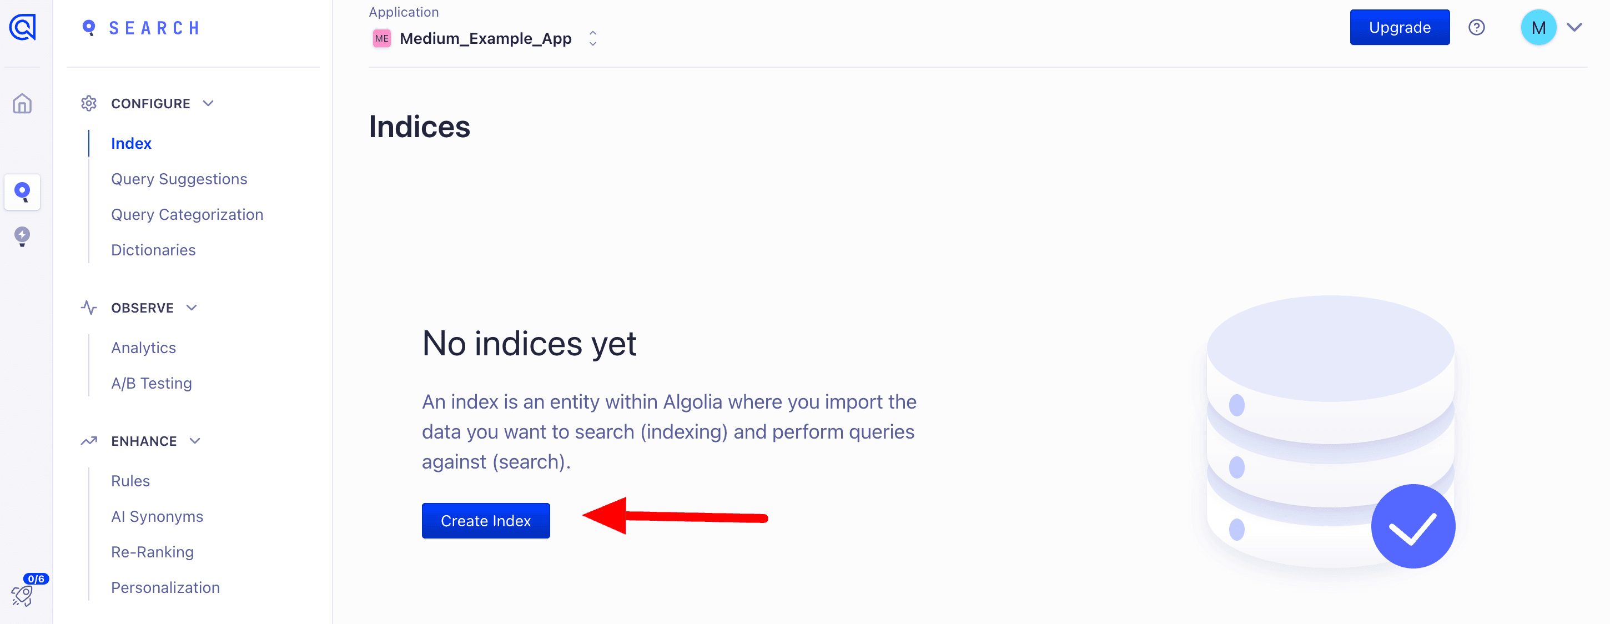This screenshot has width=1610, height=624.
Task: Navigate to Dictionaries
Action: click(x=153, y=250)
